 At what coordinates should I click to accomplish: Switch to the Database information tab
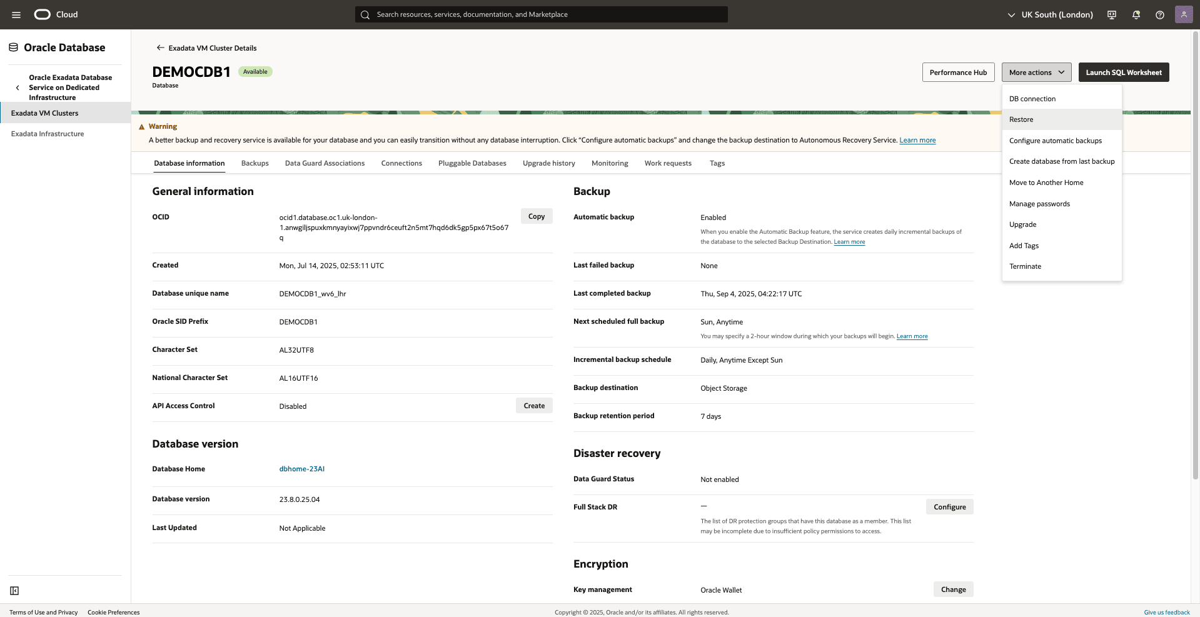click(x=189, y=163)
